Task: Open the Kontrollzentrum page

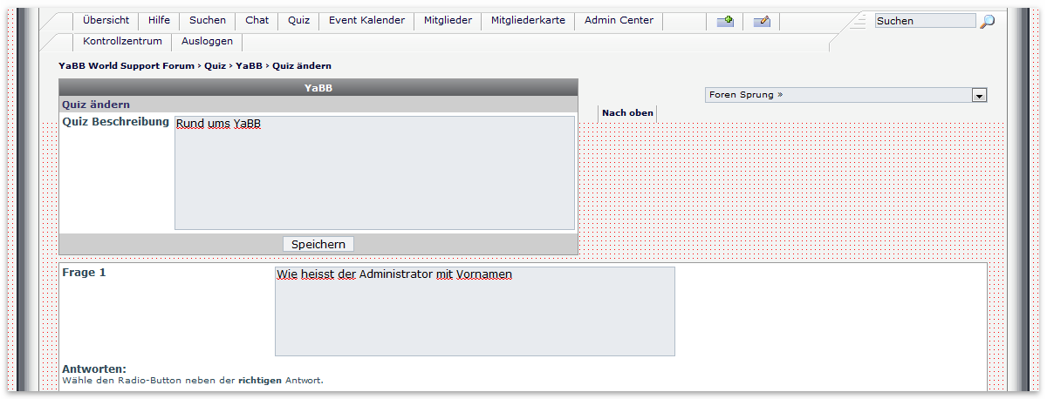Action: [122, 41]
